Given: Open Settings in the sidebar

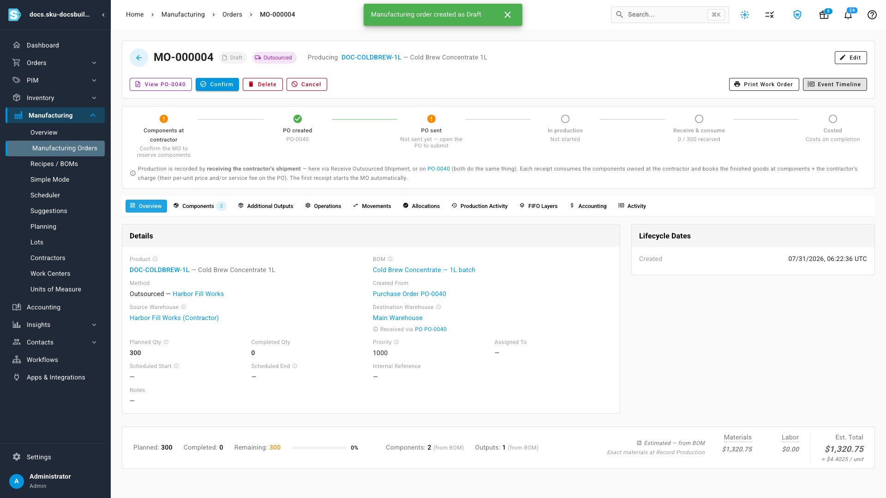Looking at the screenshot, I should (x=39, y=457).
